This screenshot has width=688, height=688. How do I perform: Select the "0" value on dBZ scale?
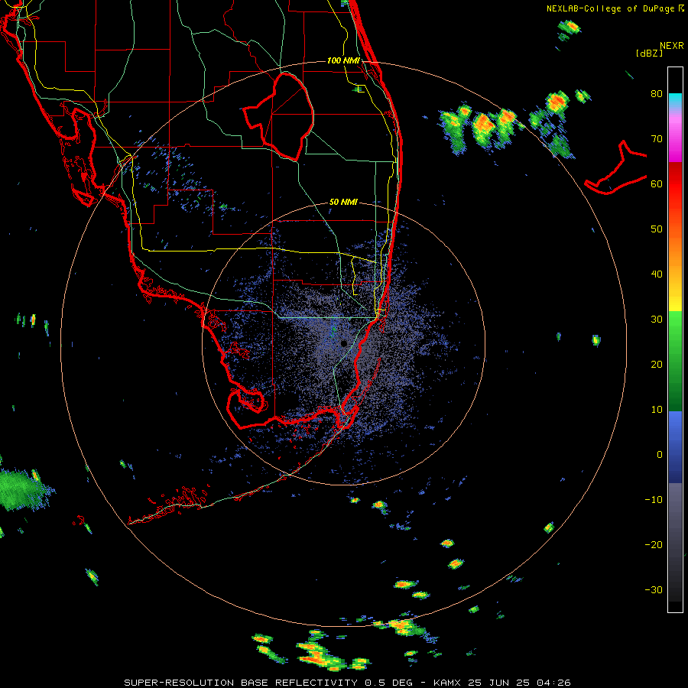[x=660, y=455]
